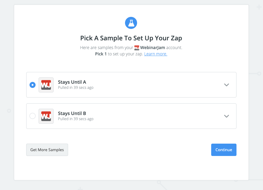Click the blue Continue button

(224, 150)
